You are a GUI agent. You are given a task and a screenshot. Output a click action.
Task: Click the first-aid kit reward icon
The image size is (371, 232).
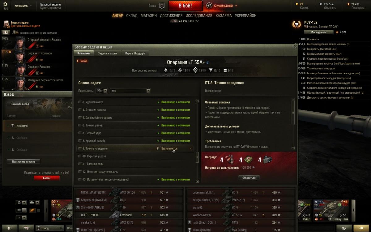click(x=248, y=160)
